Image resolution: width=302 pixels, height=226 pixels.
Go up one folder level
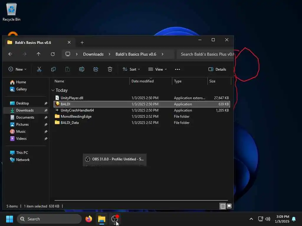click(39, 54)
